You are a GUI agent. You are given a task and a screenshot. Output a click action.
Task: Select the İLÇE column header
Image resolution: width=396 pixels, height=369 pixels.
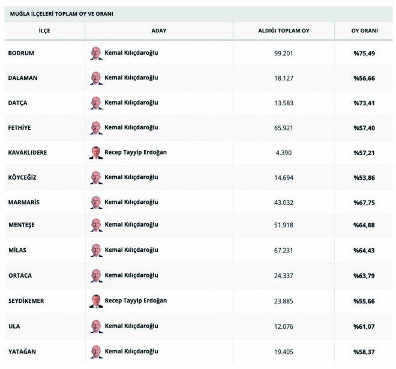pos(44,31)
